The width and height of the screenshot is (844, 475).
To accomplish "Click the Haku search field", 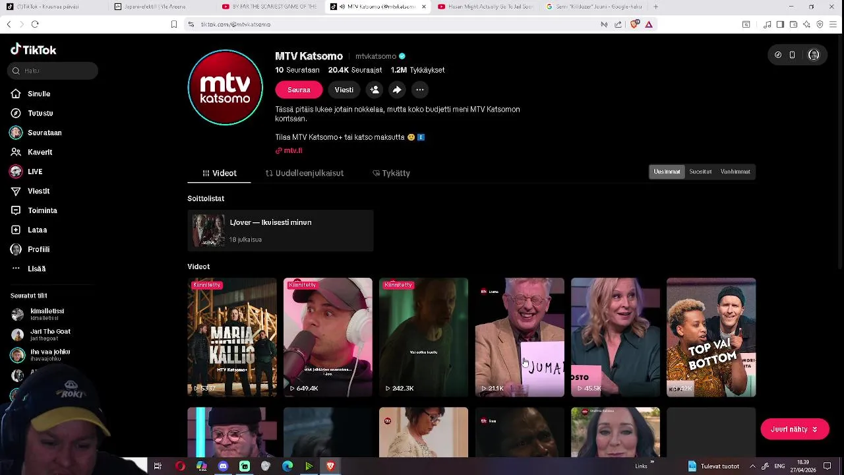I will pyautogui.click(x=53, y=71).
